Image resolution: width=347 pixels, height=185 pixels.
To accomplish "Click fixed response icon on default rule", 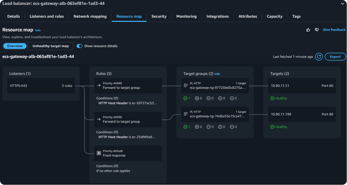I will coord(99,153).
